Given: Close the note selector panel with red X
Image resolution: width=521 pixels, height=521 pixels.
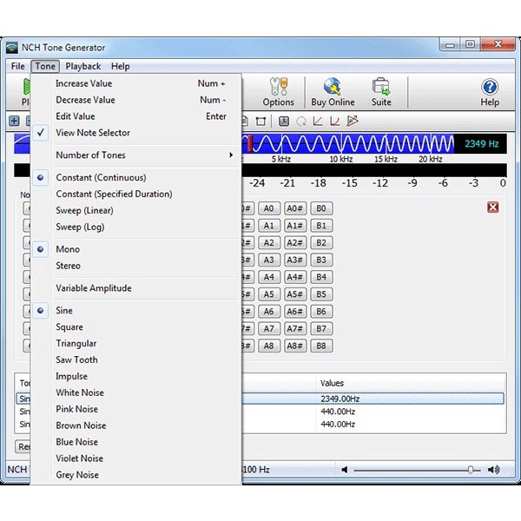Looking at the screenshot, I should point(493,207).
